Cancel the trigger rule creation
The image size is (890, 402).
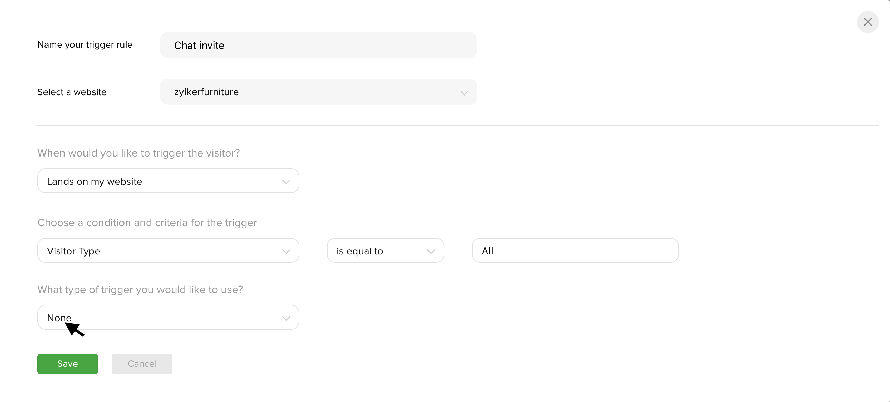[x=142, y=364]
